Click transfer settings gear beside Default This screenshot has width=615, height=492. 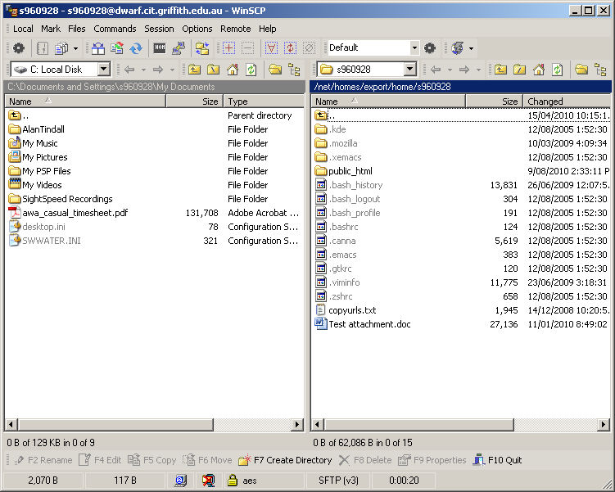tap(429, 48)
